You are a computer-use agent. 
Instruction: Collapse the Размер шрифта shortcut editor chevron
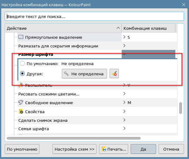click(x=124, y=55)
